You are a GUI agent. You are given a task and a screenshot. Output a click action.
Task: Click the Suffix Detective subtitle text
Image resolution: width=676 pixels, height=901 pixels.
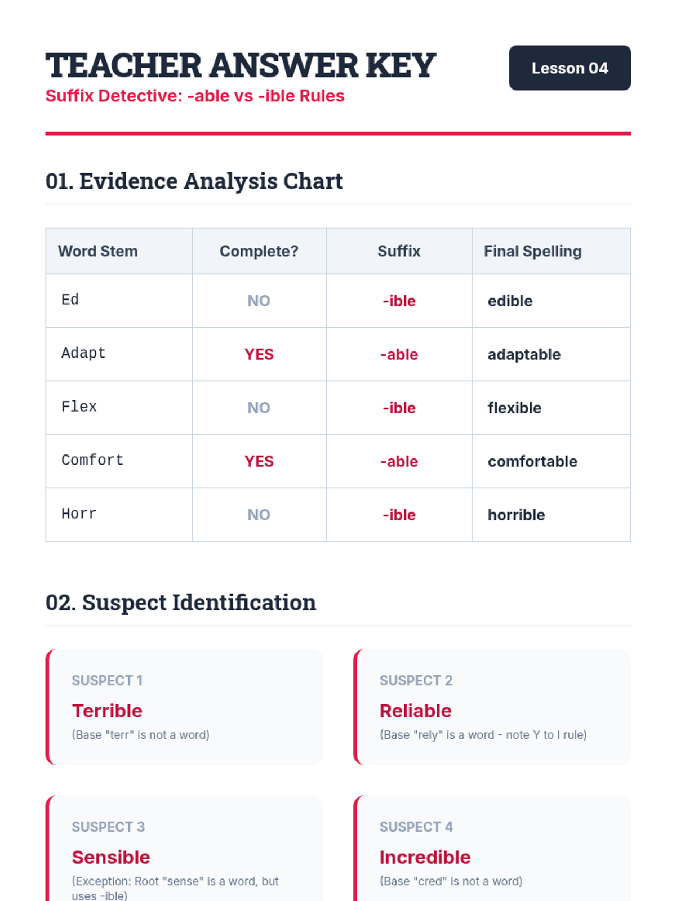tap(195, 96)
